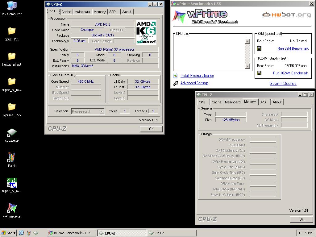Screen dimensions: 316x237
Task: Click Submit Scores link
Action: (283, 83)
